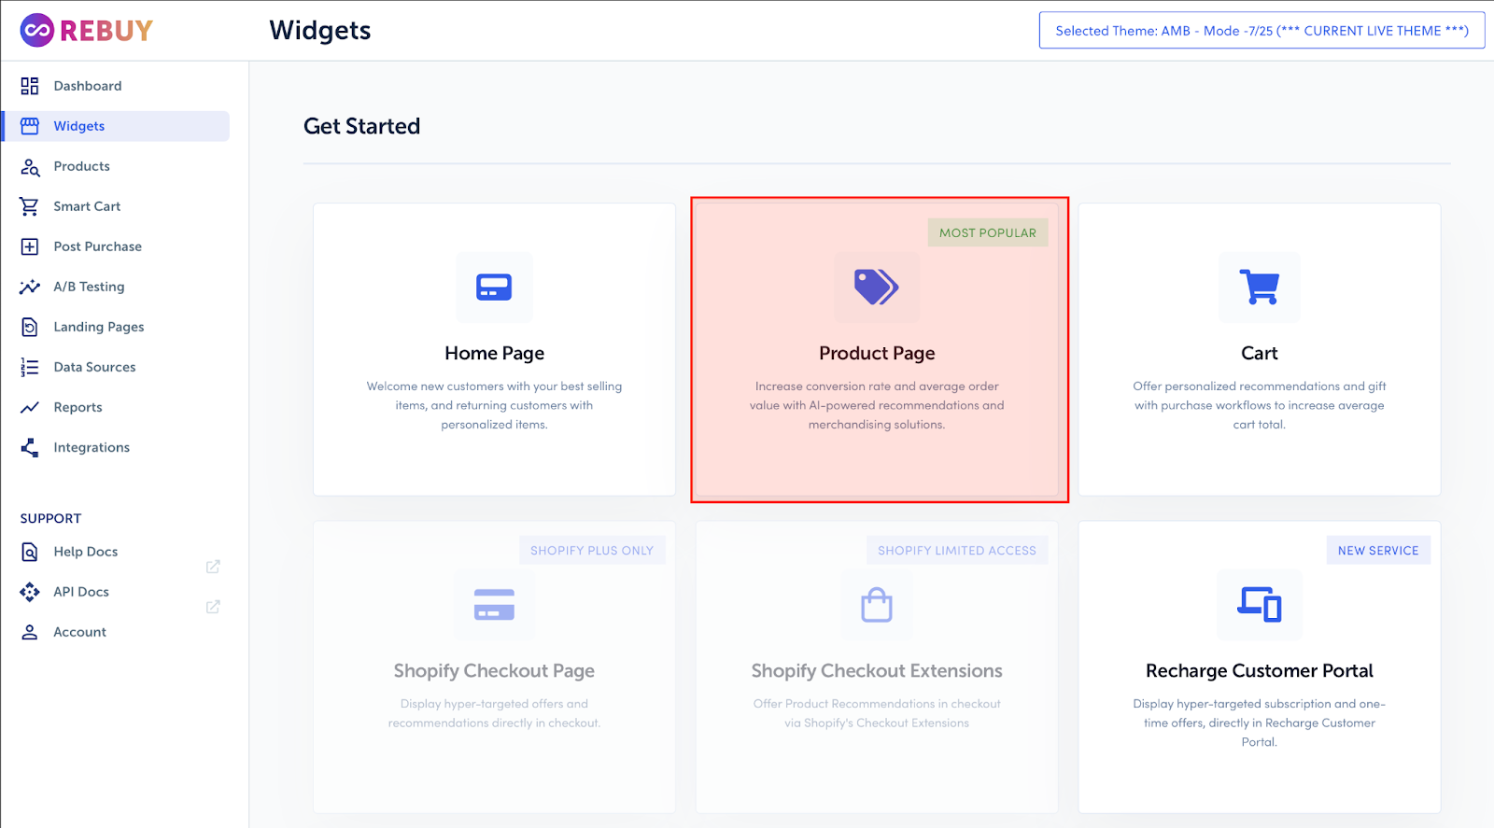Select Widgets in the sidebar menu
The image size is (1494, 828).
pos(117,126)
